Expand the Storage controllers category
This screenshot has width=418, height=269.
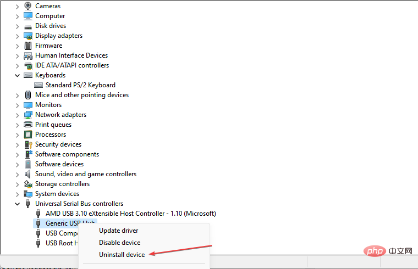point(18,184)
